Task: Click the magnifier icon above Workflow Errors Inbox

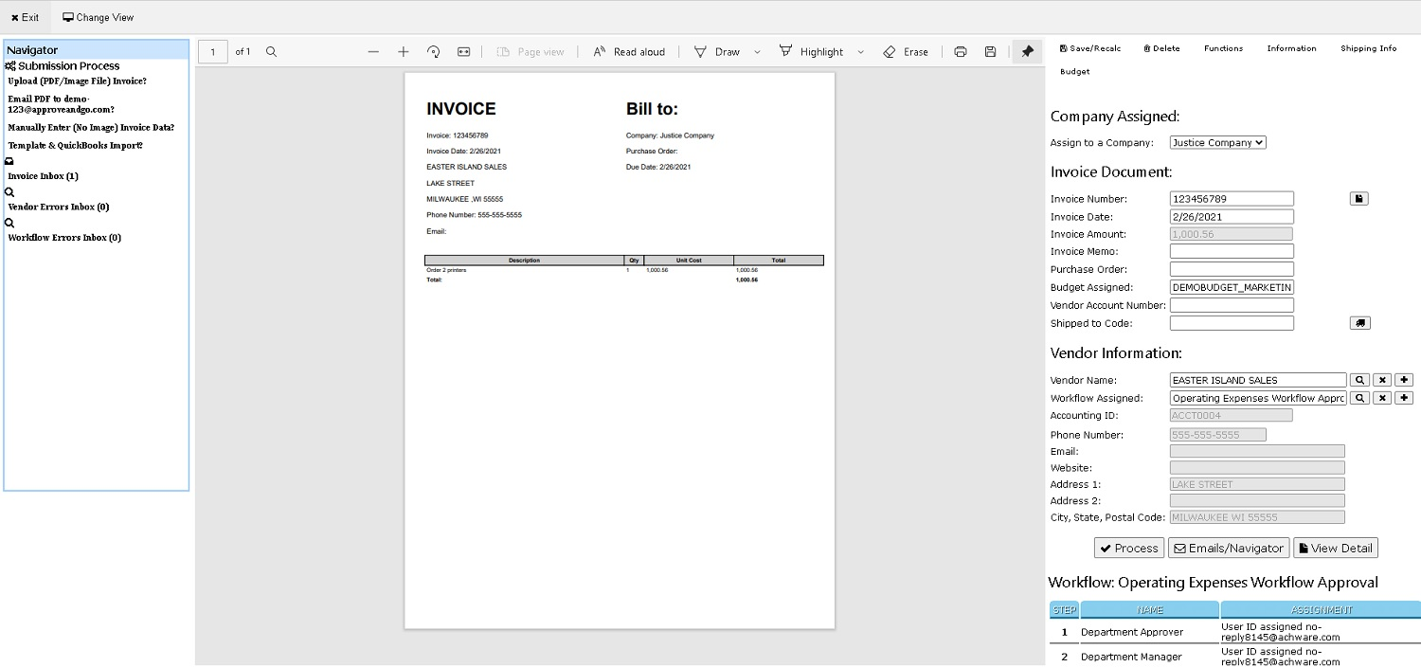Action: pyautogui.click(x=9, y=224)
